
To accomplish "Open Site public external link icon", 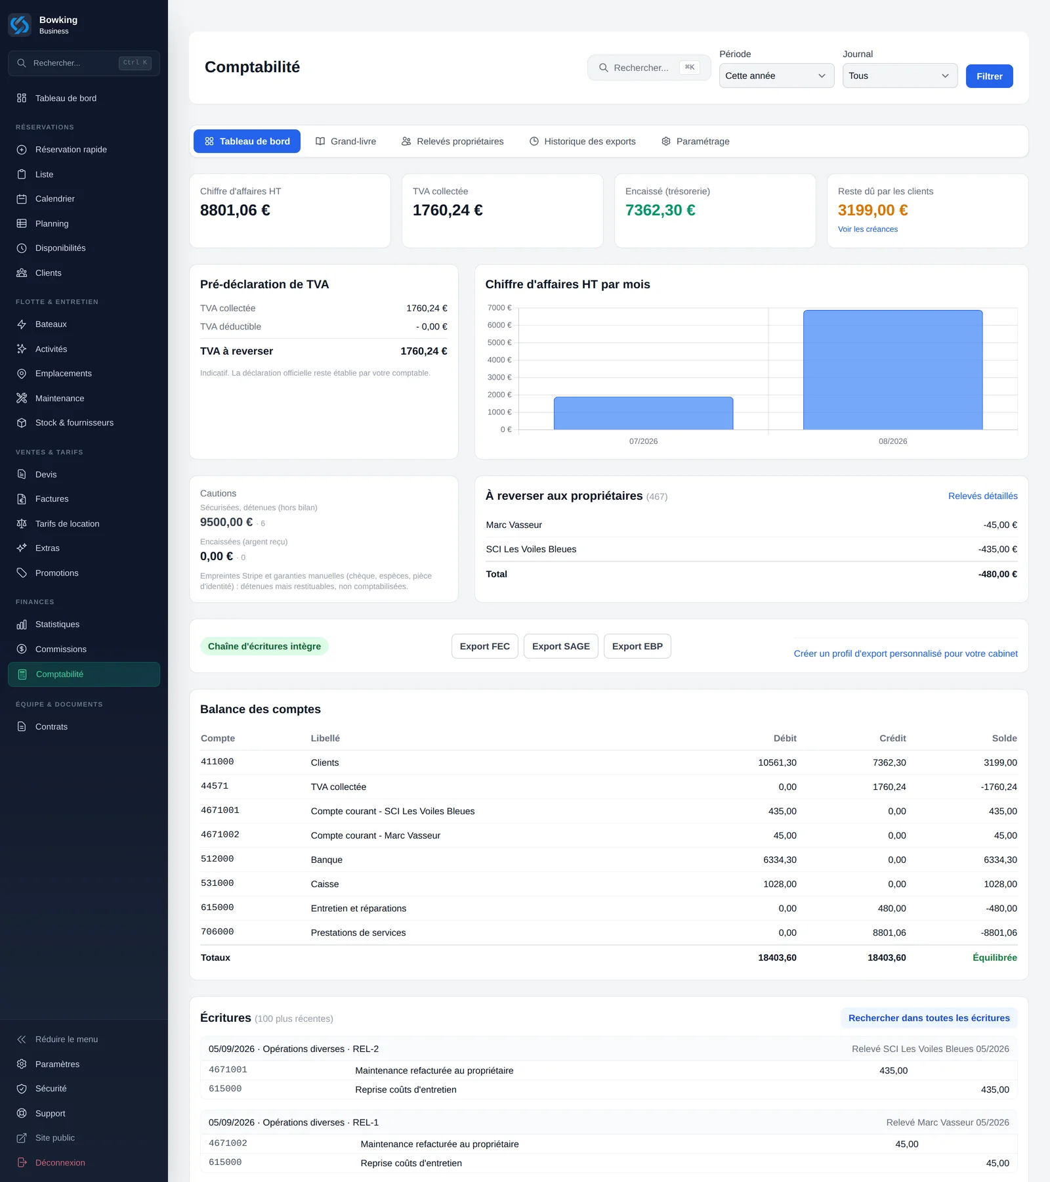I will pos(22,1138).
